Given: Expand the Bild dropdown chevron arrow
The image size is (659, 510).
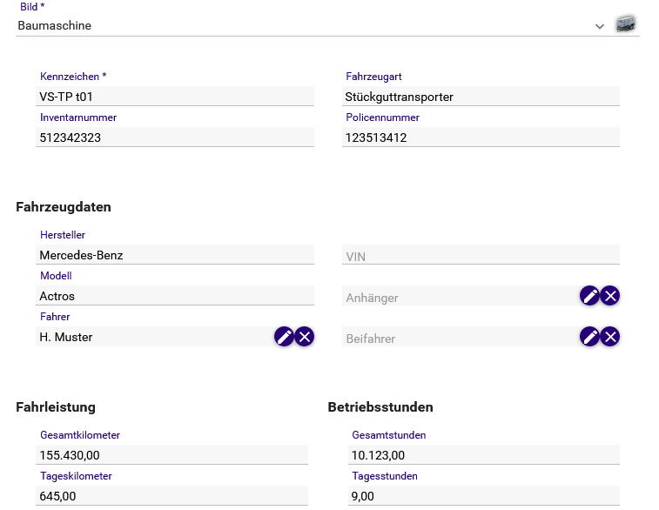Looking at the screenshot, I should click(599, 26).
